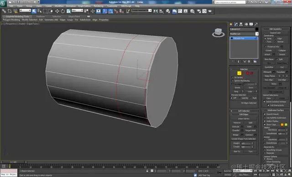The height and width of the screenshot is (177, 292).
Task: Choose the Select and Scale tool
Action: (x=68, y=11)
